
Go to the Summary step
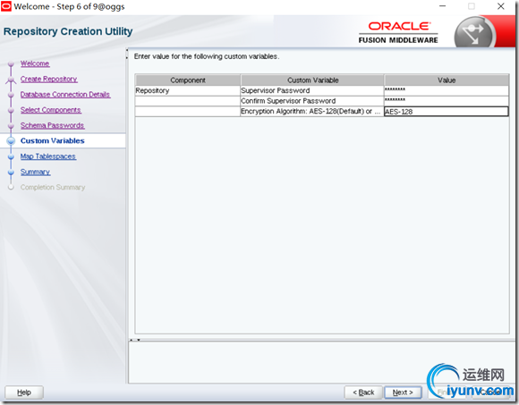(36, 172)
